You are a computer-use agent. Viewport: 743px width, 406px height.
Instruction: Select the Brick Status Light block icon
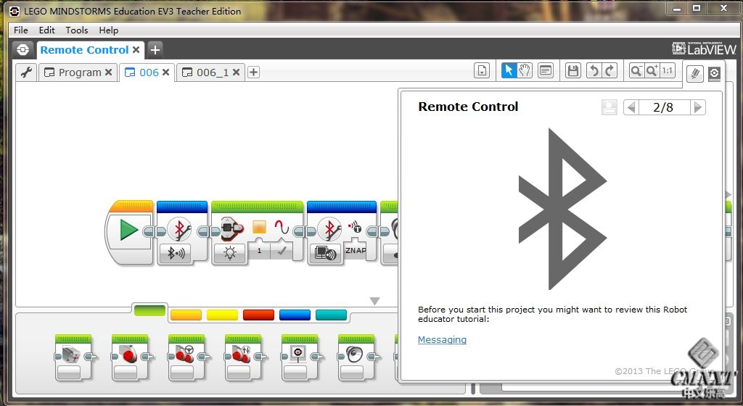[231, 228]
